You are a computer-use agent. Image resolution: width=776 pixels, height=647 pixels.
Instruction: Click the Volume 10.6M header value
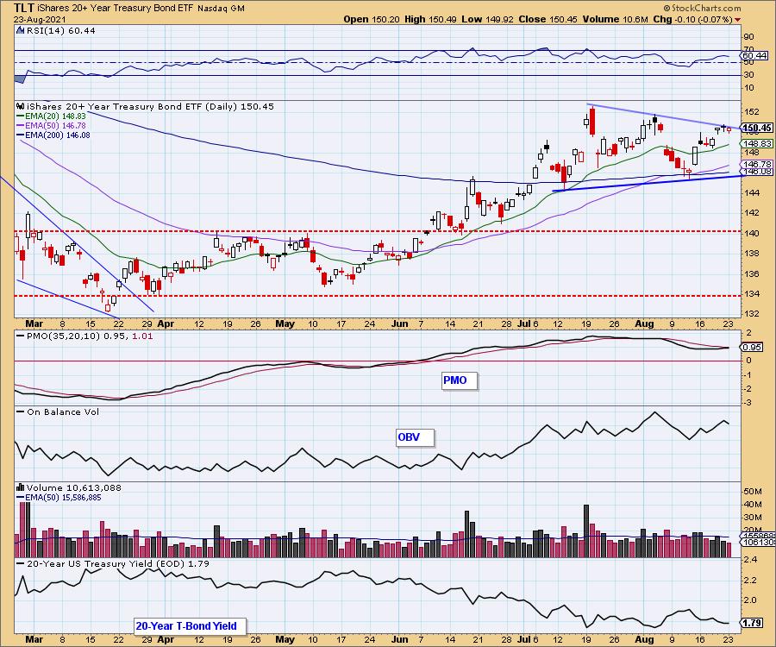click(615, 19)
